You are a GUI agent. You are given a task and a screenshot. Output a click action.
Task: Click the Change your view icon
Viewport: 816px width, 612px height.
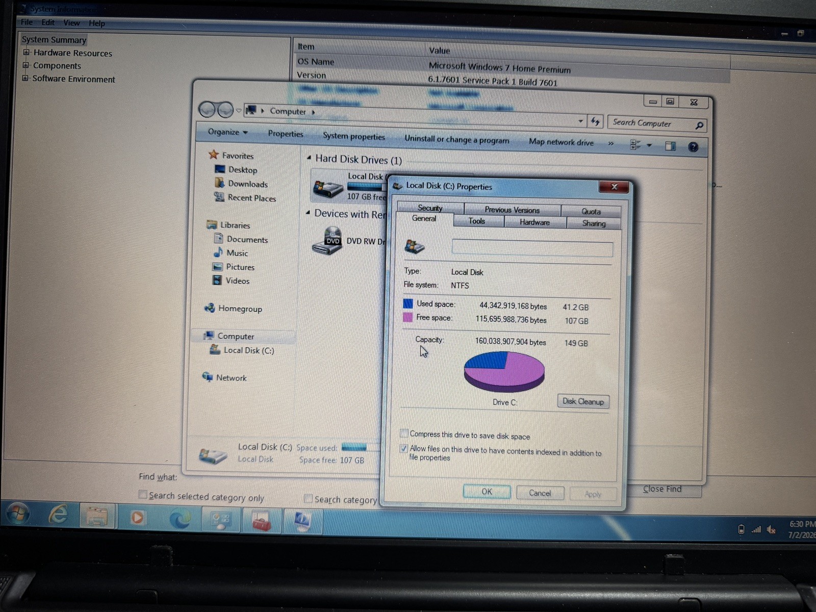[x=635, y=145]
